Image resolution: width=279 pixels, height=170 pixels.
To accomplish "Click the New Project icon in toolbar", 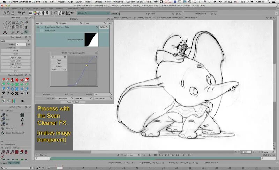I will (x=4, y=13).
